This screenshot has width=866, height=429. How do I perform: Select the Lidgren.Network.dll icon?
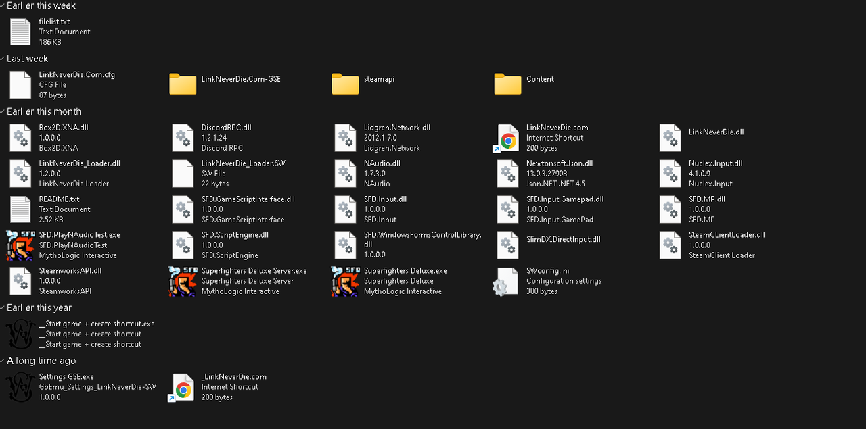(345, 138)
